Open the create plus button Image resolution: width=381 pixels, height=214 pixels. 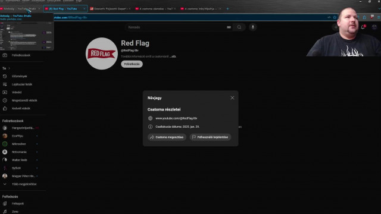pyautogui.click(x=336, y=27)
